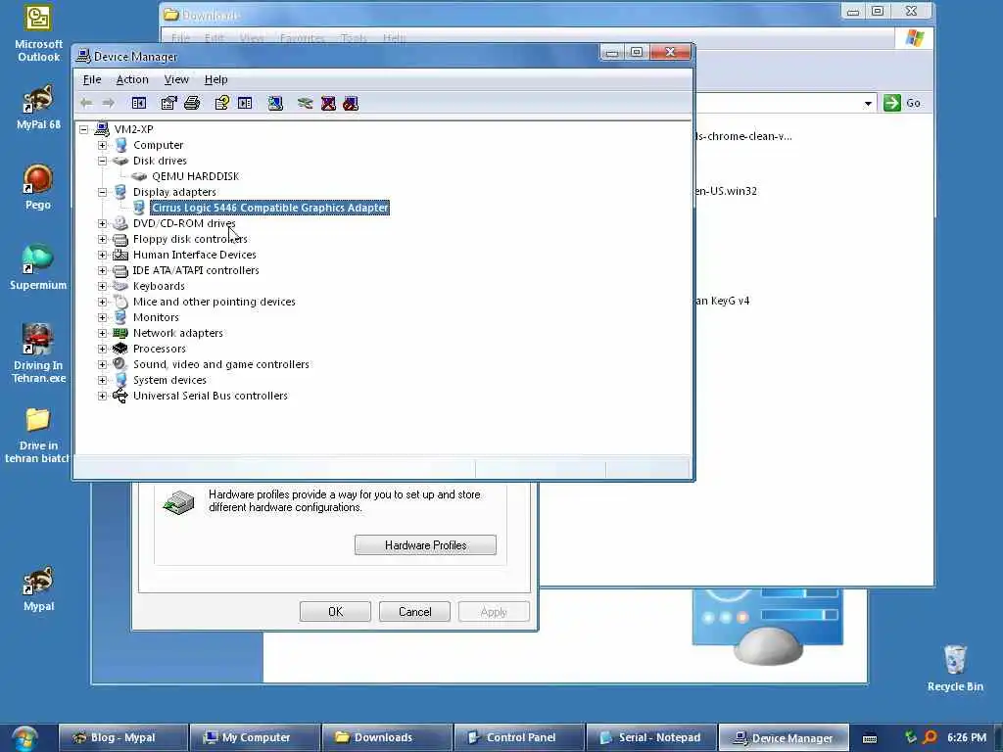
Task: Click the Scan for hardware changes icon
Action: 275,103
